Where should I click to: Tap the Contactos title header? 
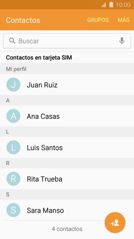(x=23, y=20)
